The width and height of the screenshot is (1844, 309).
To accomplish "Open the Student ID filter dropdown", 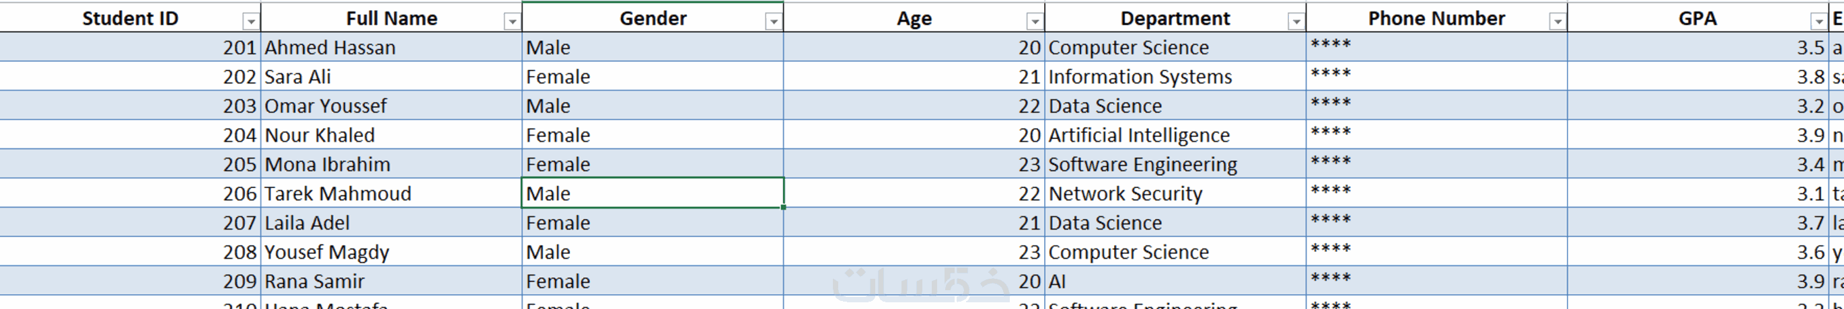I will [x=250, y=21].
